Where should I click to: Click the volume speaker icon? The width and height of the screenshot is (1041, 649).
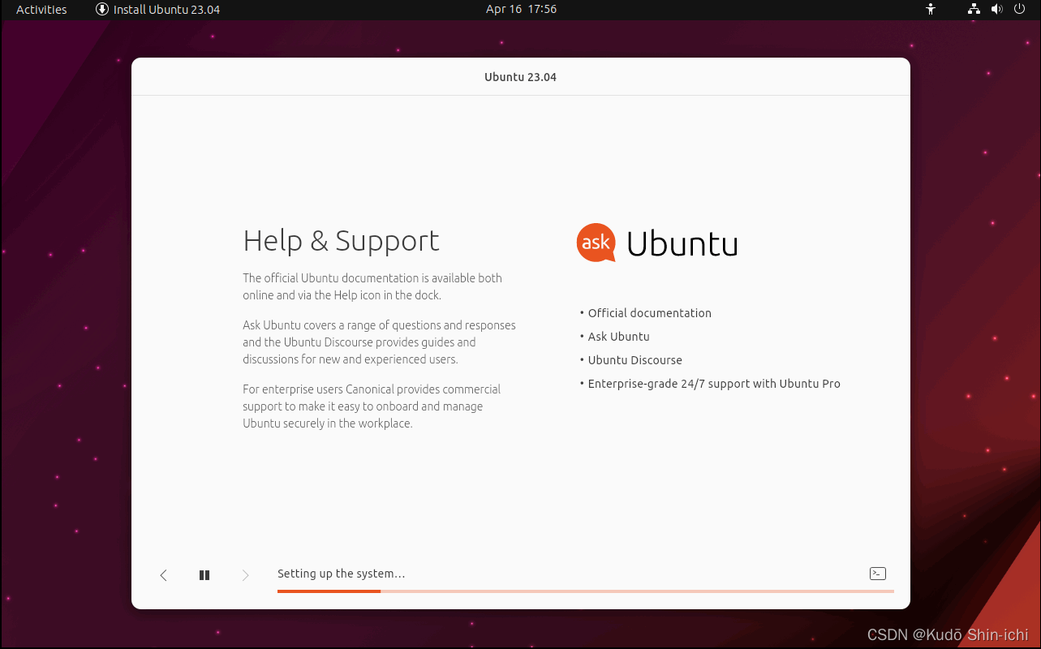996,9
